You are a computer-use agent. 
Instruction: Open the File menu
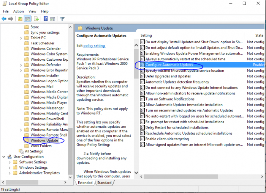tap(6, 11)
